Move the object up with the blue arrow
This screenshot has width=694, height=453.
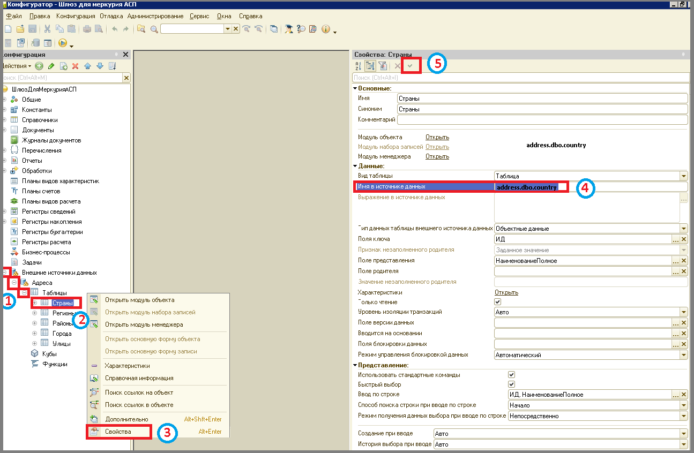pyautogui.click(x=88, y=66)
